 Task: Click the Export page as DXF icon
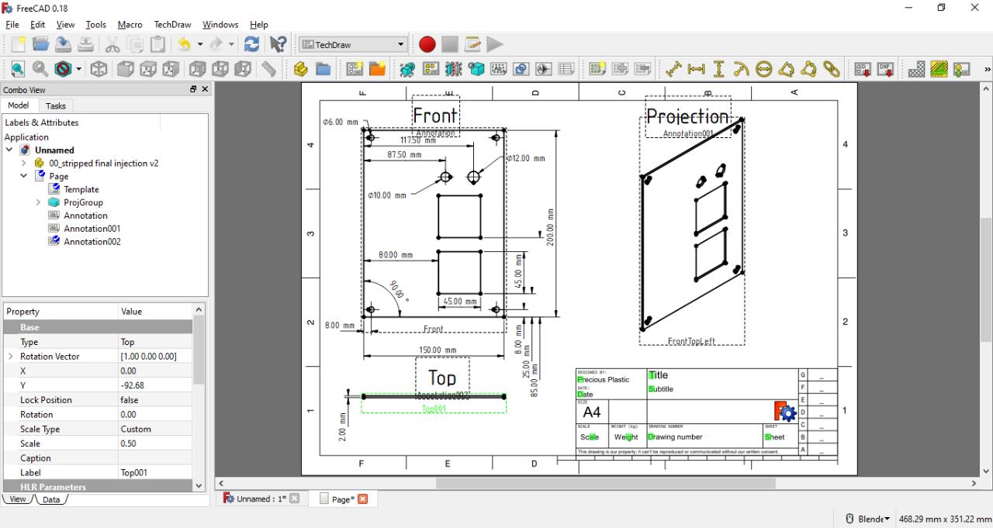point(885,70)
